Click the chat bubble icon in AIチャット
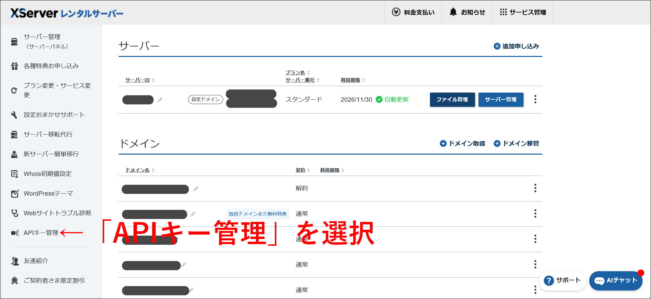The image size is (651, 299). point(599,281)
